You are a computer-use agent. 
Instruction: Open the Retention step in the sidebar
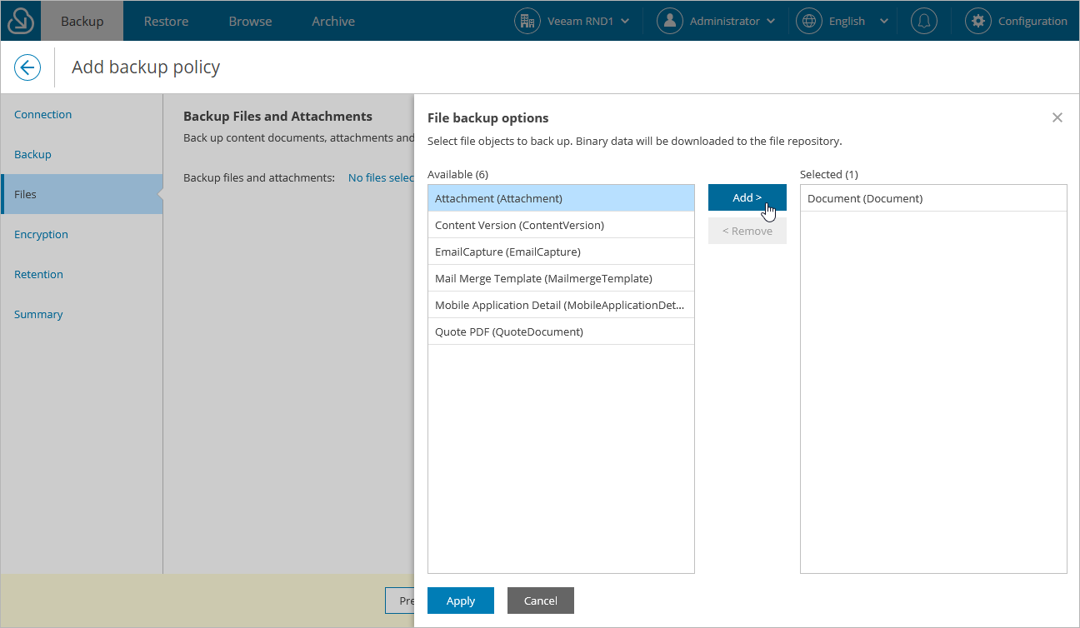[38, 274]
